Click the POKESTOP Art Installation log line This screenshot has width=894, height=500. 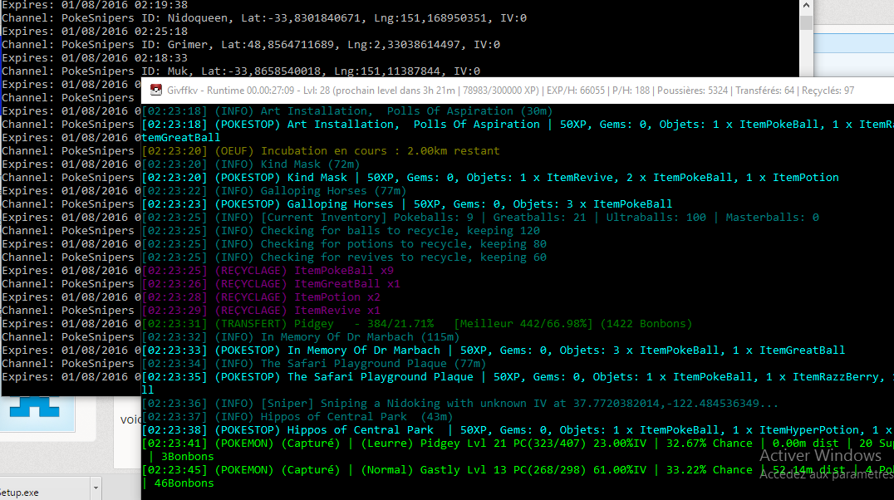[518, 125]
